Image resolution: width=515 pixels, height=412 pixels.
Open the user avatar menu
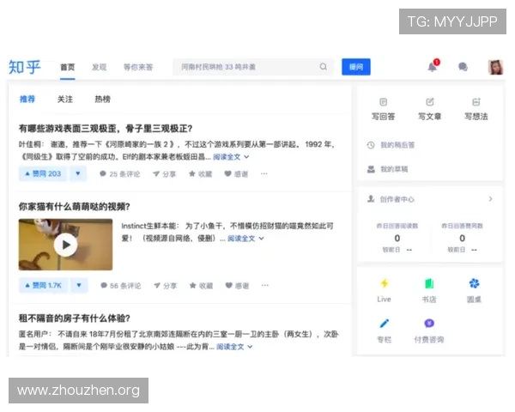[495, 67]
